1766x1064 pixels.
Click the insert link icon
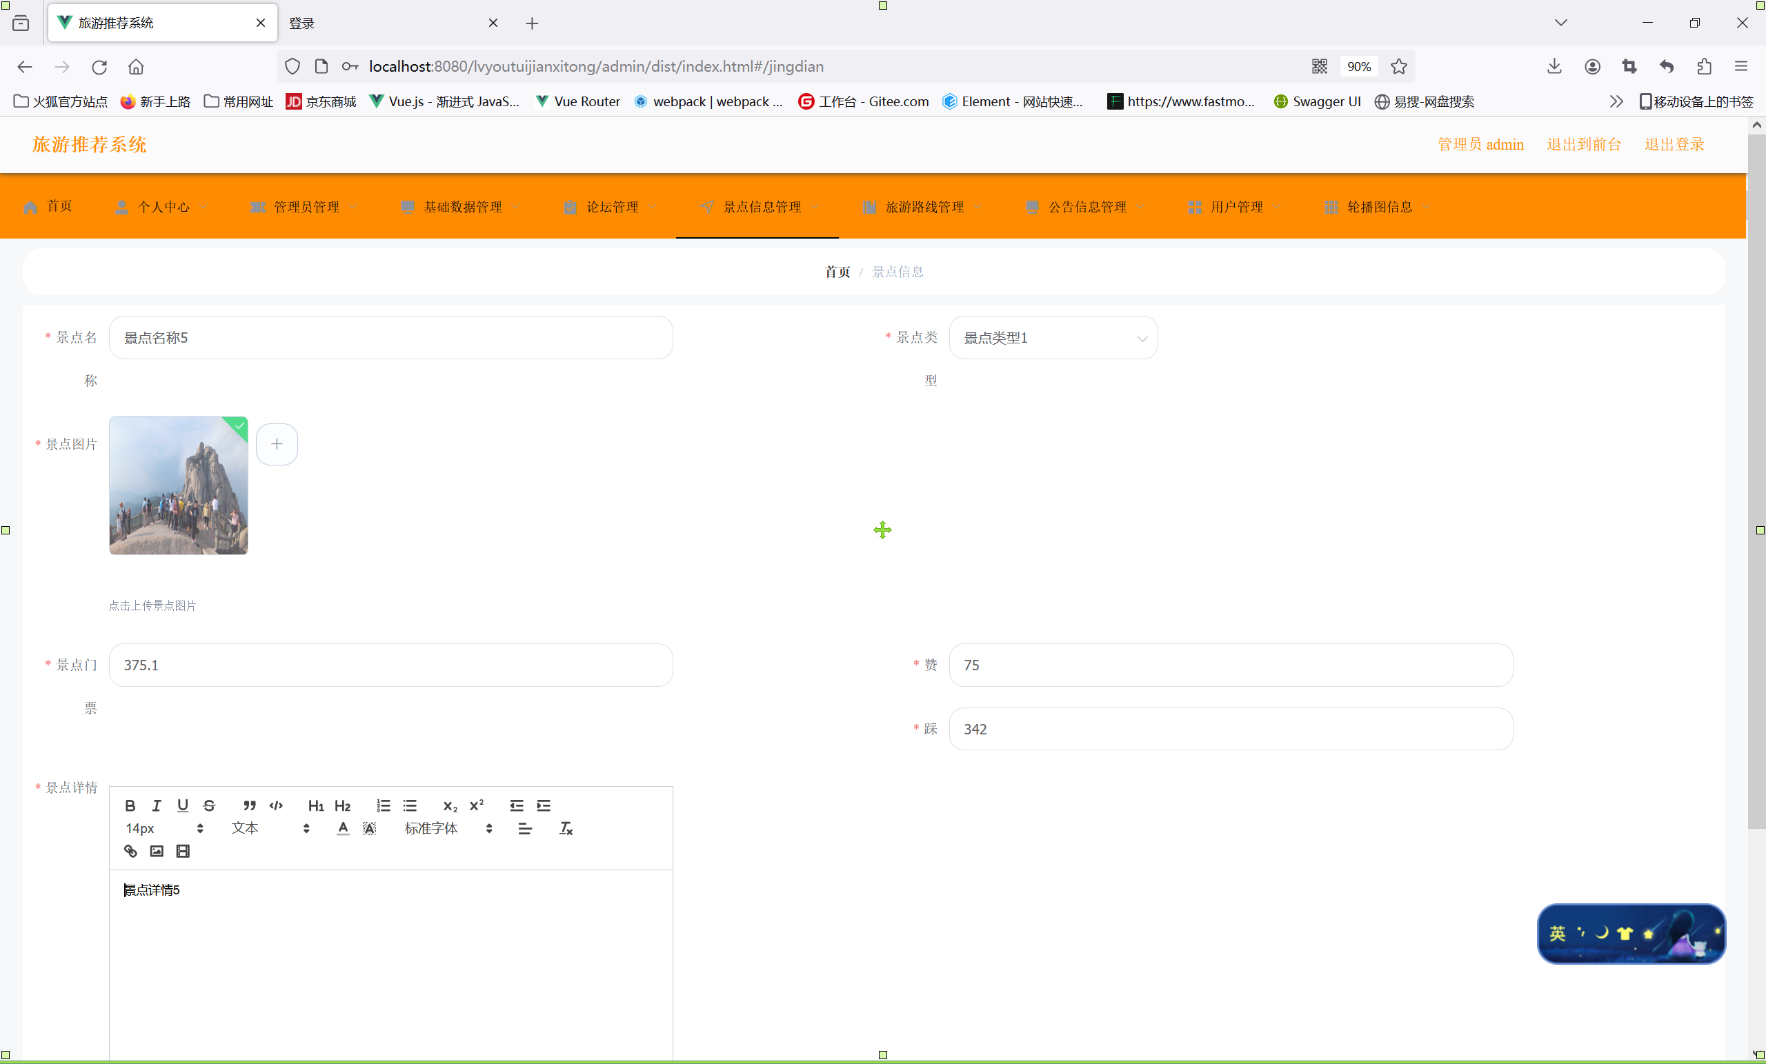tap(130, 851)
